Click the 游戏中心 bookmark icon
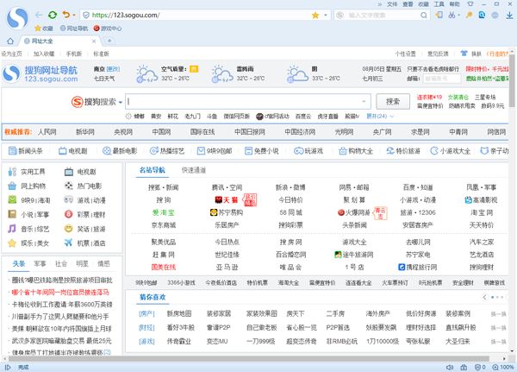This screenshot has height=372, width=517. 95,28
